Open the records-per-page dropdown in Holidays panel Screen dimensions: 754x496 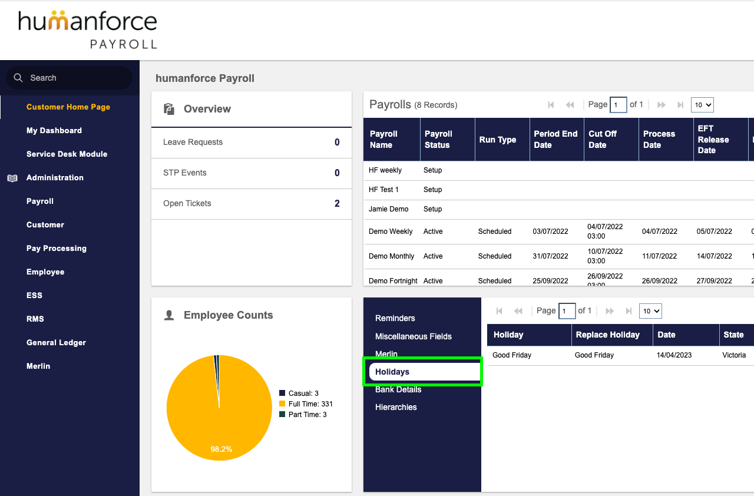point(650,310)
